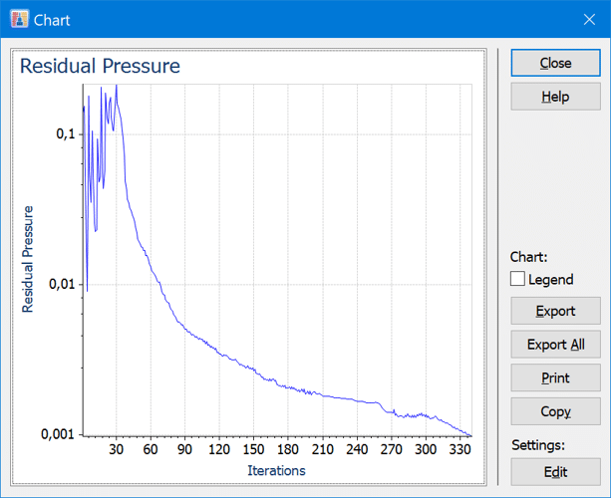The width and height of the screenshot is (611, 498).
Task: Open Help for the chart dialog
Action: pos(555,97)
